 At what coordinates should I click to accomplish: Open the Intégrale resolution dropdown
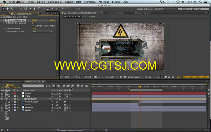point(112,77)
